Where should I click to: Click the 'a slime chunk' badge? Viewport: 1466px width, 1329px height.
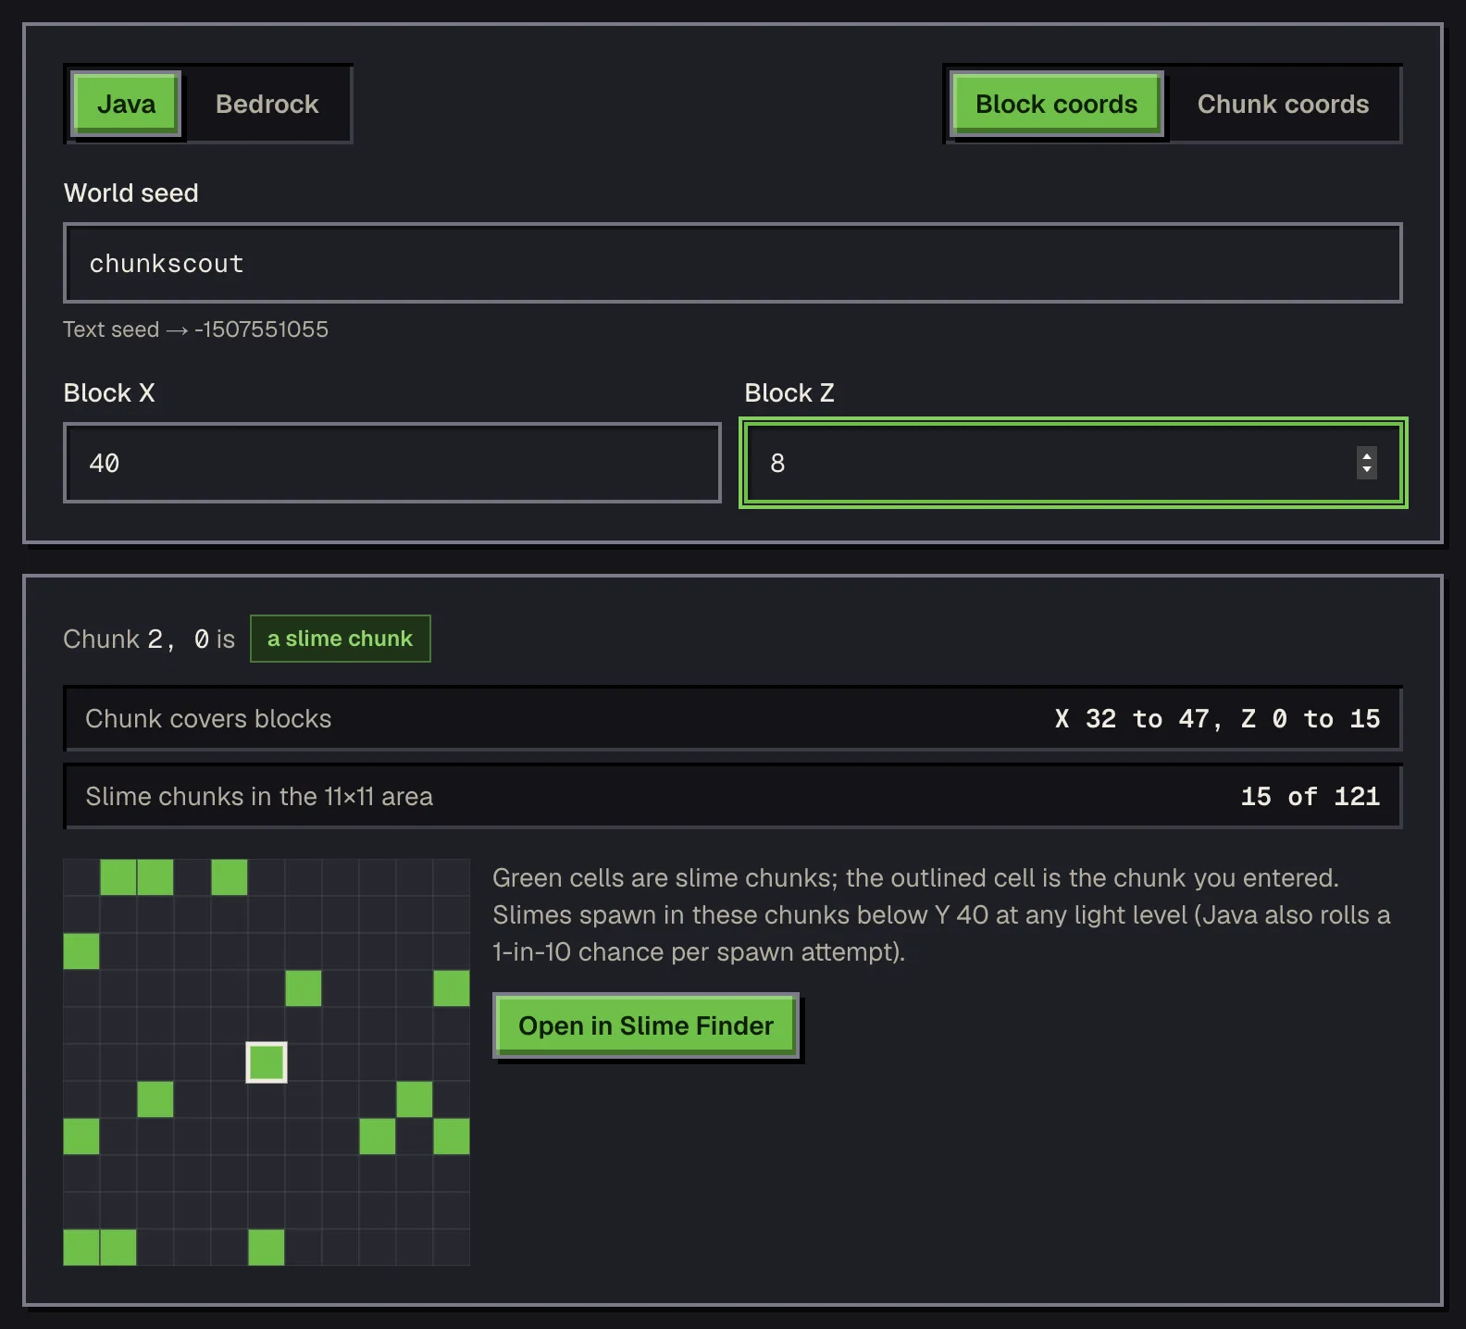(340, 639)
